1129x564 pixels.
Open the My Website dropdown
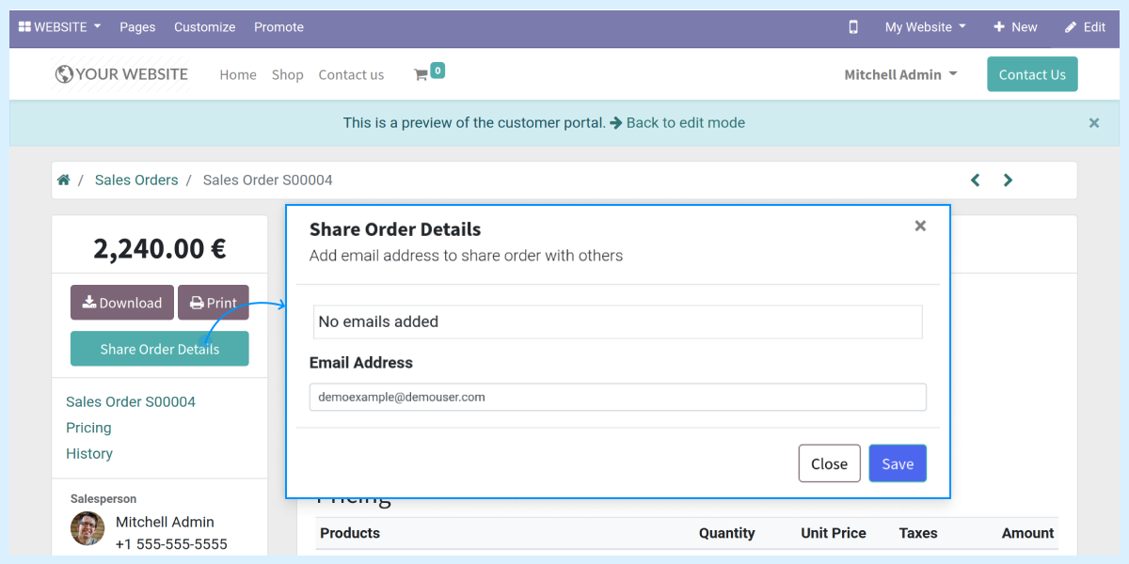923,27
